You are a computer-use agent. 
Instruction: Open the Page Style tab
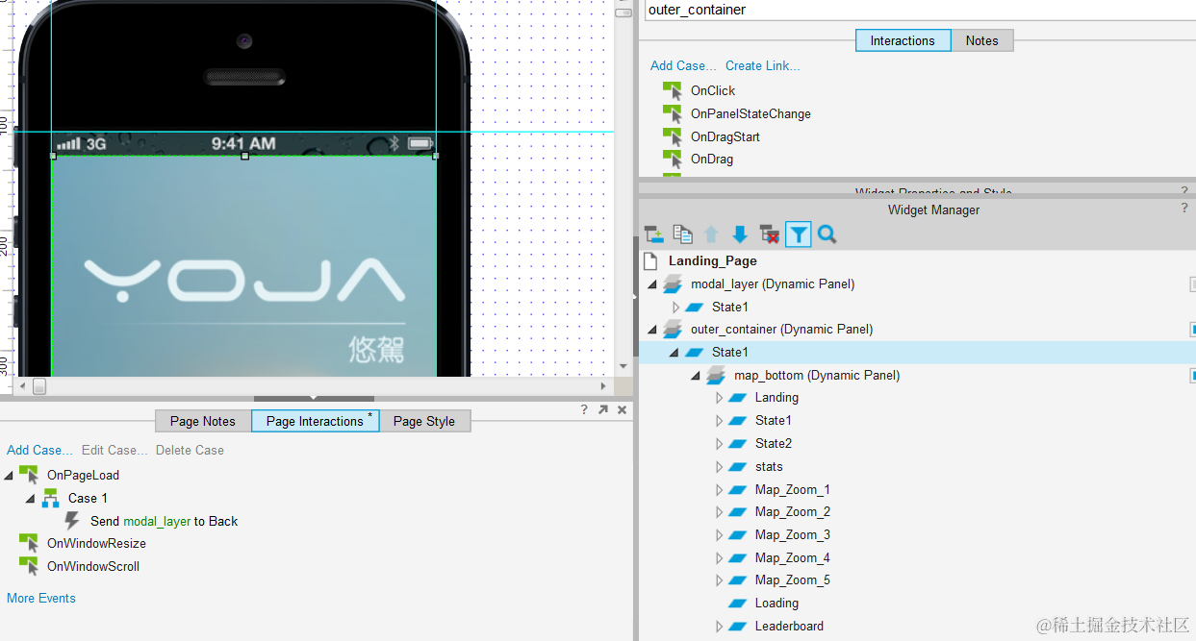[x=424, y=421]
